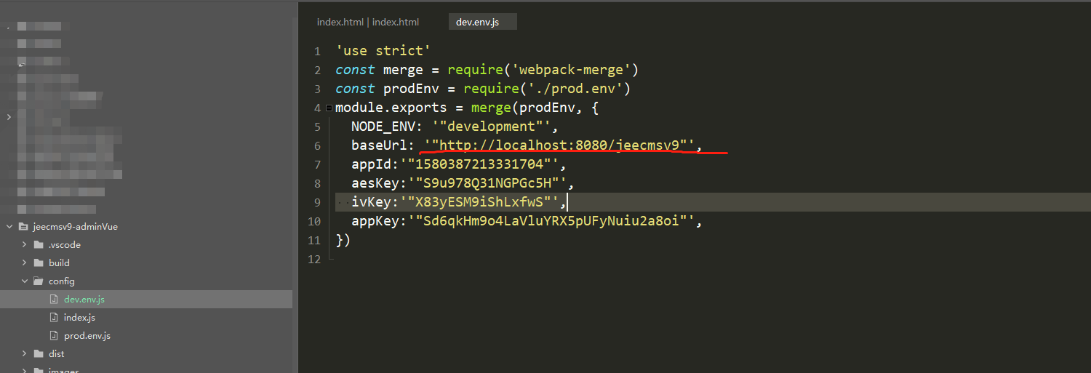The width and height of the screenshot is (1091, 373).
Task: Expand the build folder arrow
Action: 24,262
